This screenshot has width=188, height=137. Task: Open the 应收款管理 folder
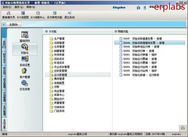[58, 71]
